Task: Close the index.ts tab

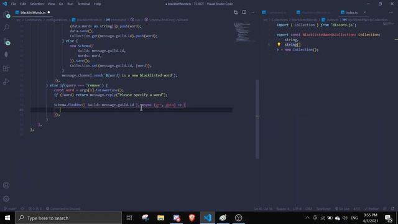Action: (x=365, y=12)
